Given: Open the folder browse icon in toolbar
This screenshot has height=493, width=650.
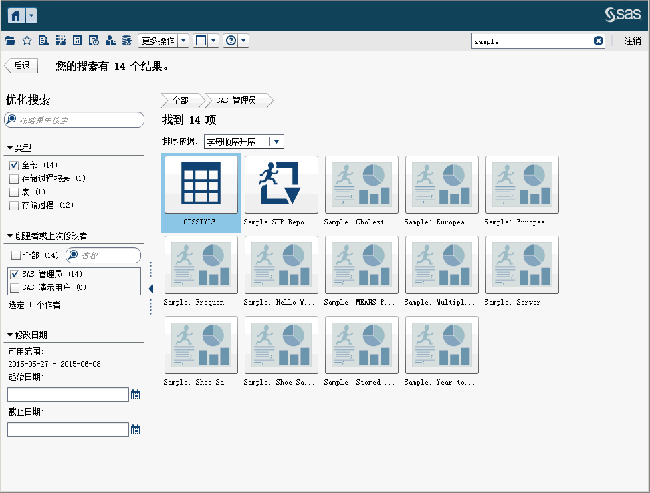Looking at the screenshot, I should 10,41.
